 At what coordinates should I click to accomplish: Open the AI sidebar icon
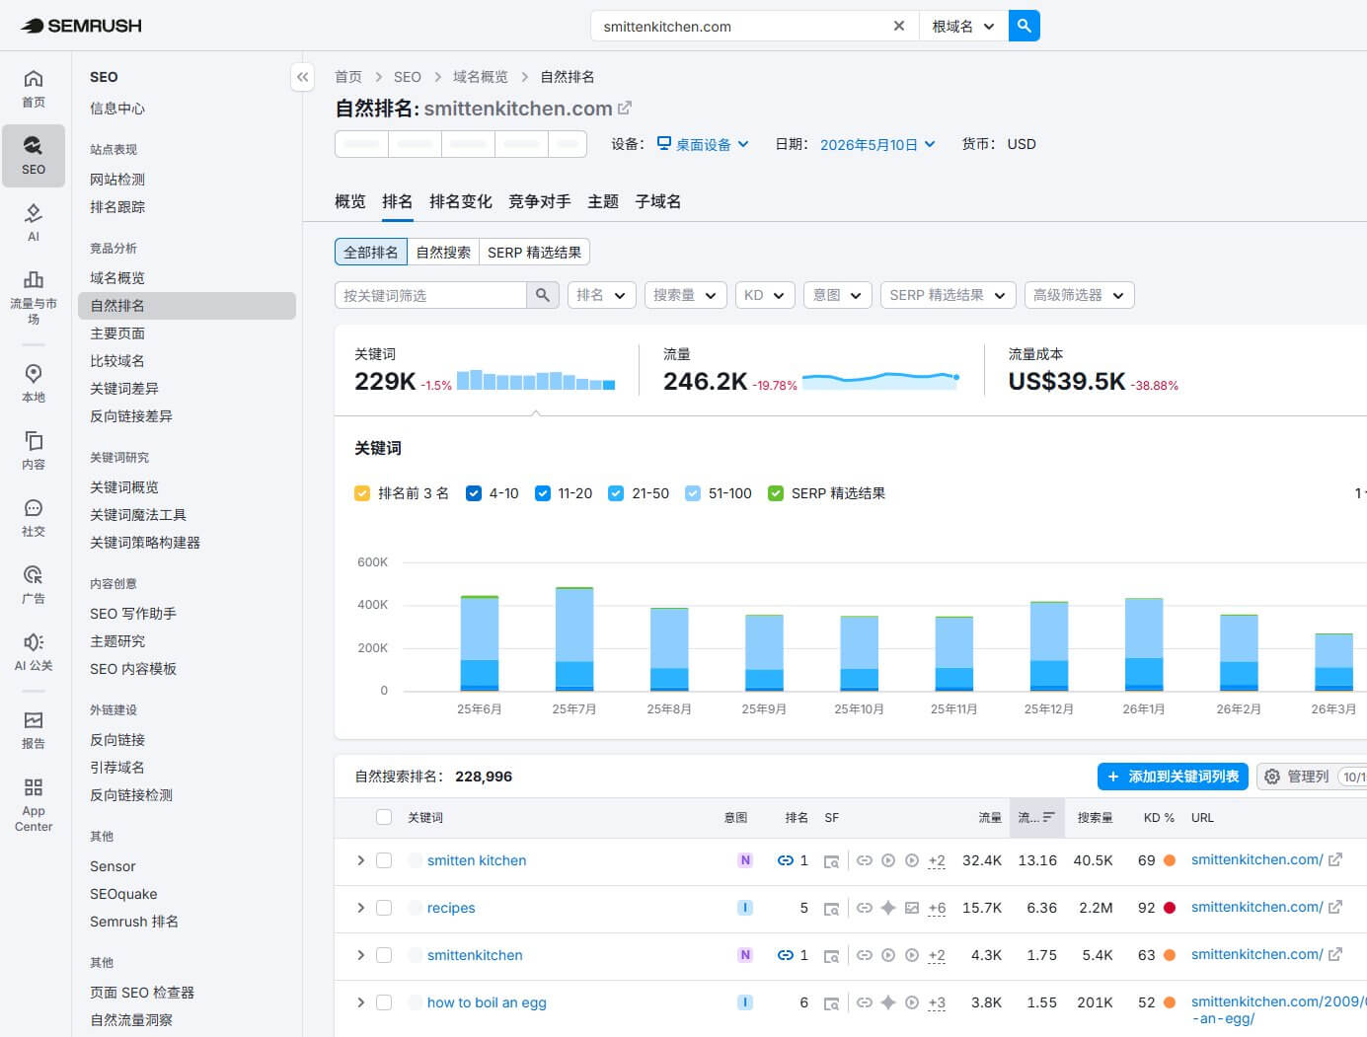(34, 222)
